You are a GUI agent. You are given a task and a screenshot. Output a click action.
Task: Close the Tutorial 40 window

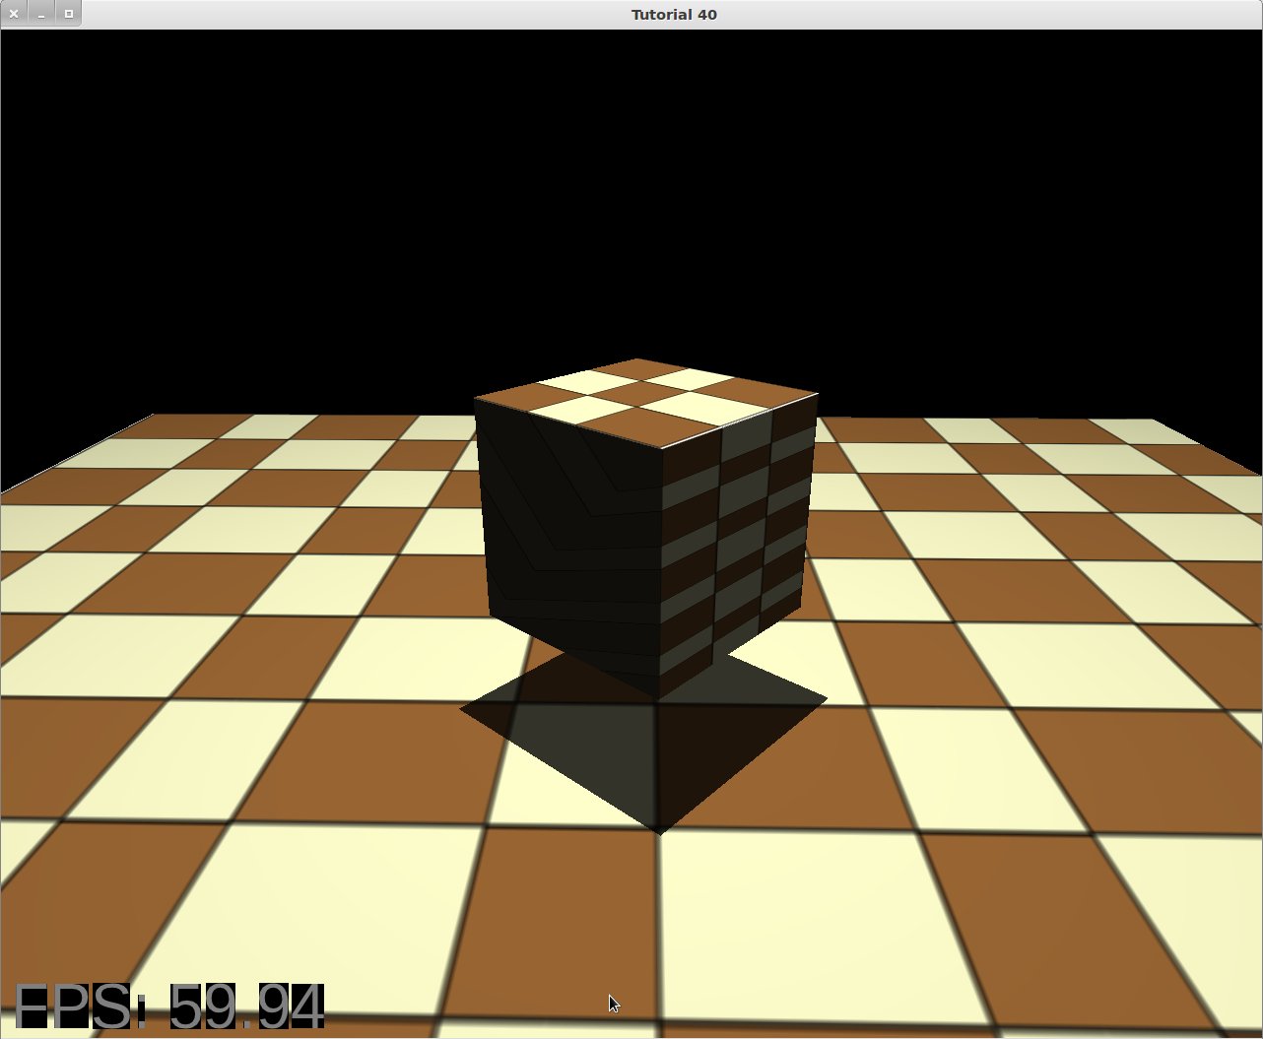click(14, 14)
